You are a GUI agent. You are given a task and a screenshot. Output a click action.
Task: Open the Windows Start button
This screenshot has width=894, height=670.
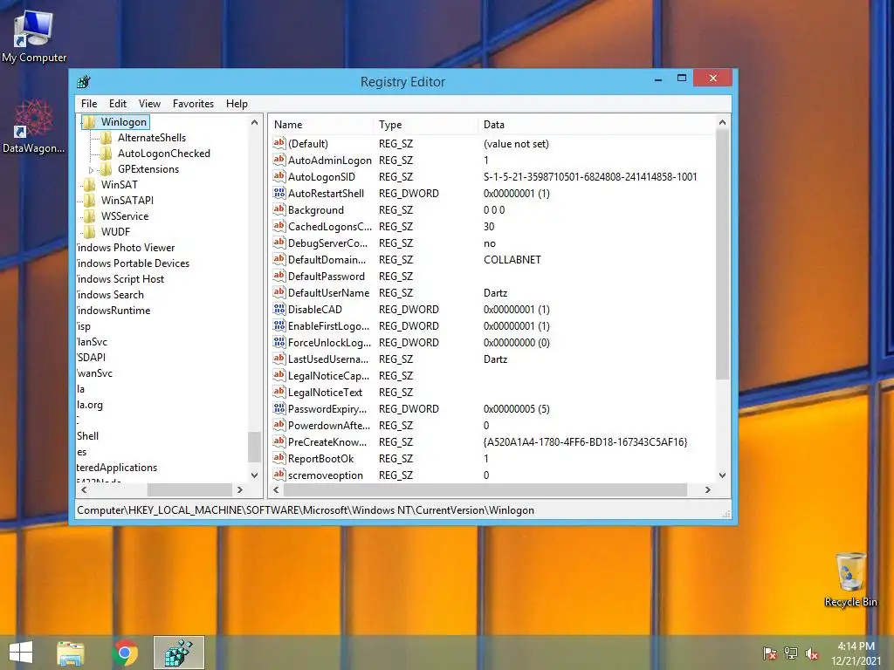pos(21,653)
